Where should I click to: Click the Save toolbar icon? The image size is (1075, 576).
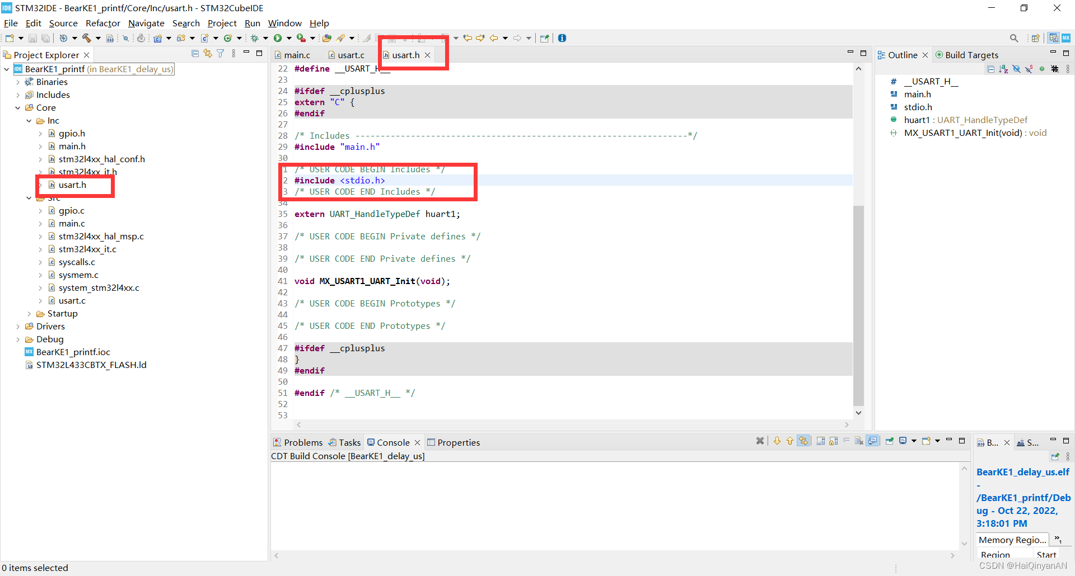32,38
